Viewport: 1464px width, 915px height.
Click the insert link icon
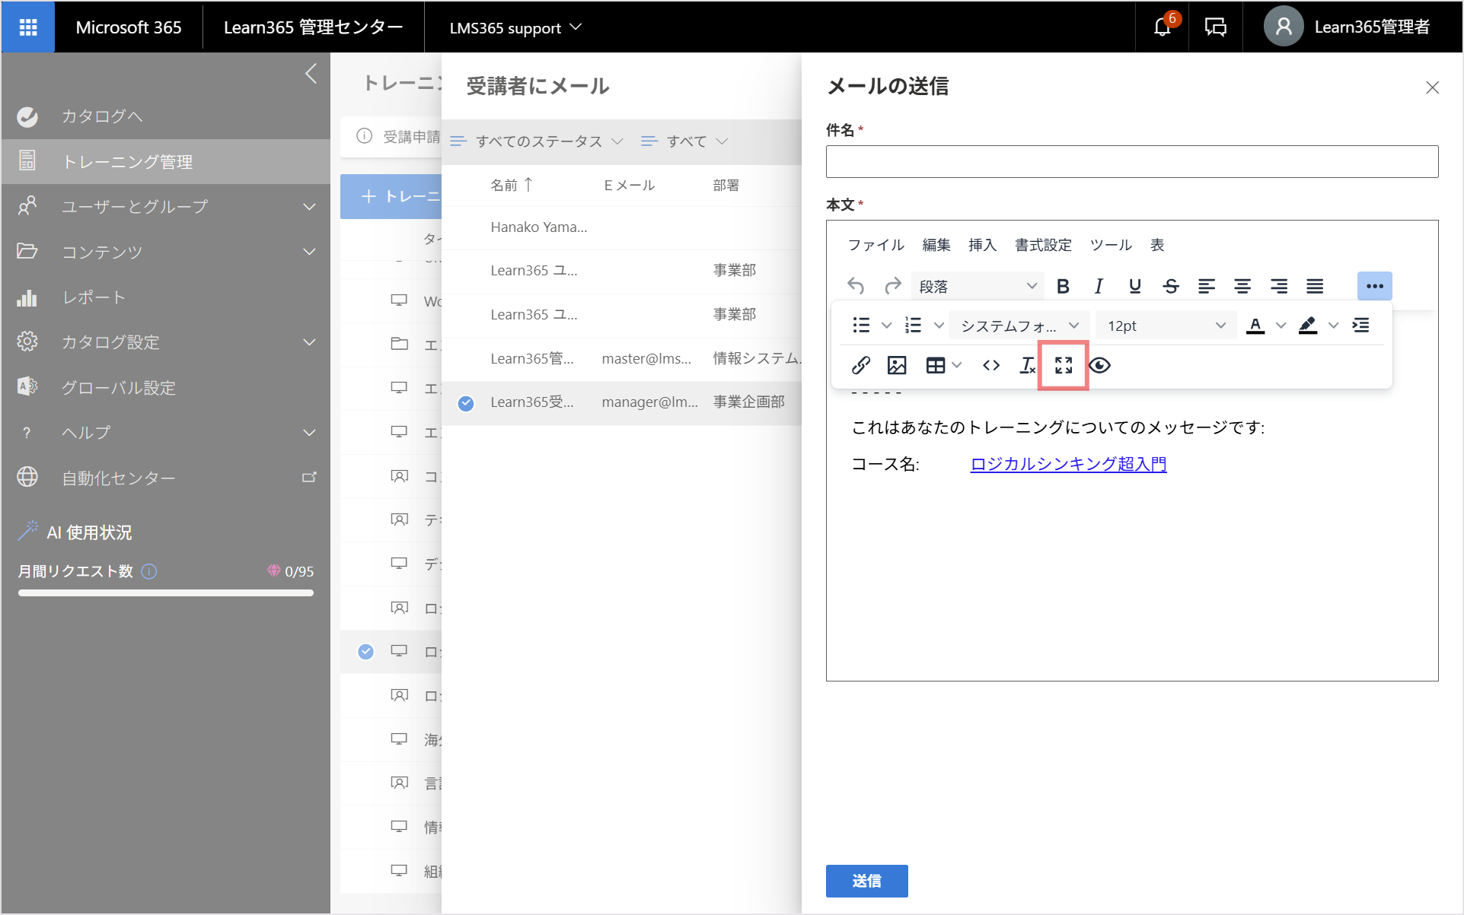[861, 366]
